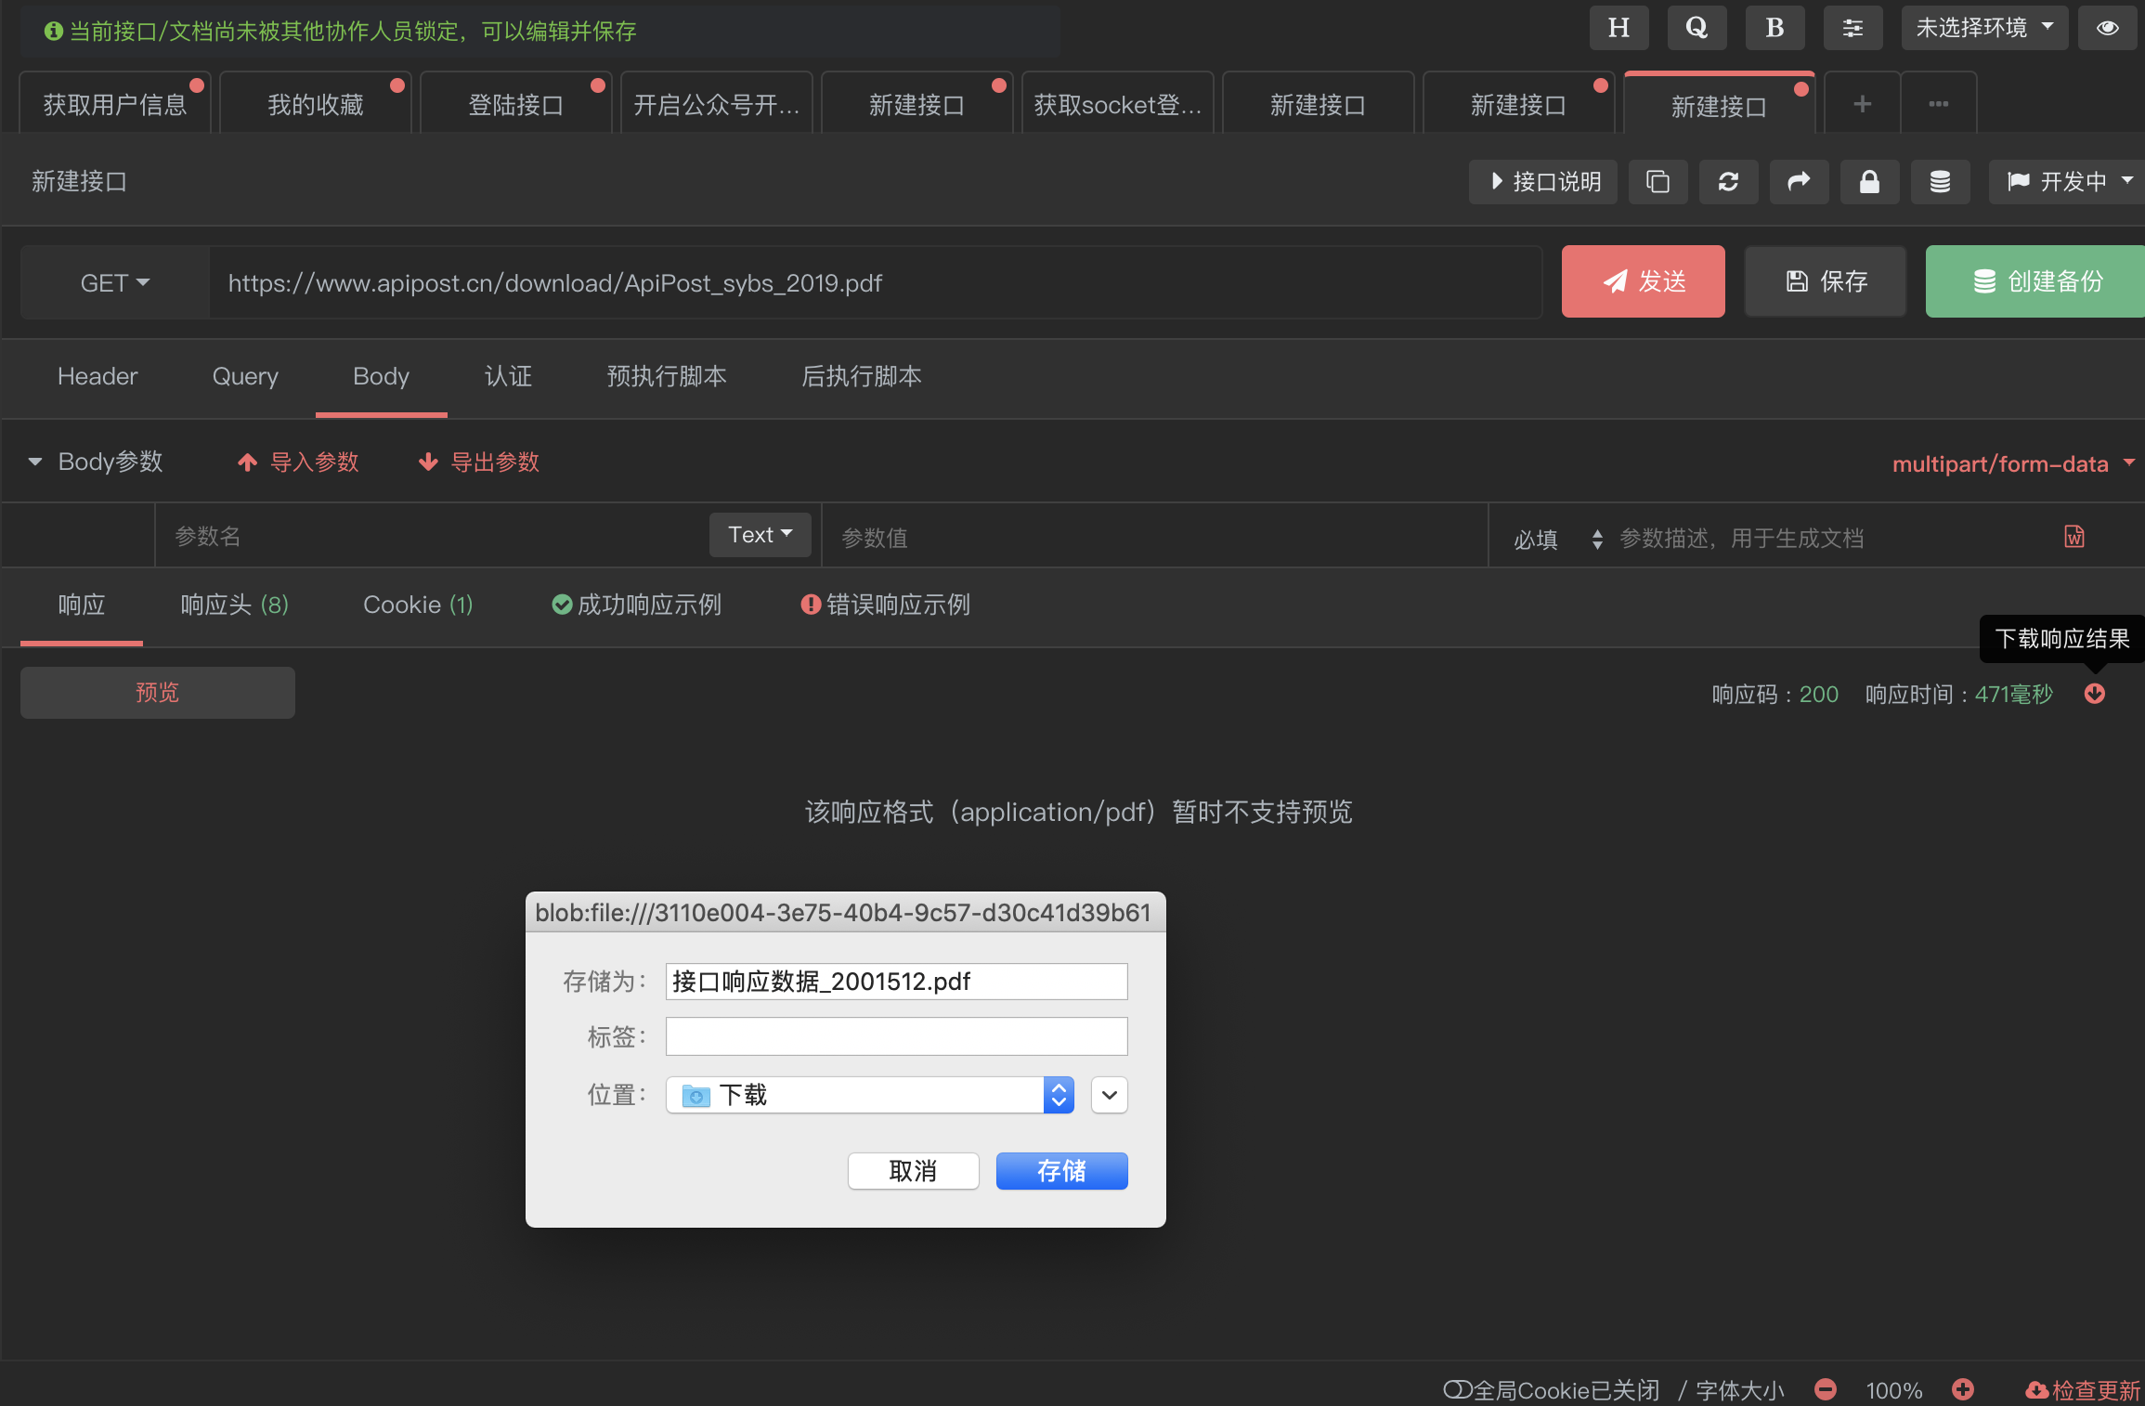Open the GET method dropdown
Image resolution: width=2145 pixels, height=1406 pixels.
pyautogui.click(x=113, y=282)
